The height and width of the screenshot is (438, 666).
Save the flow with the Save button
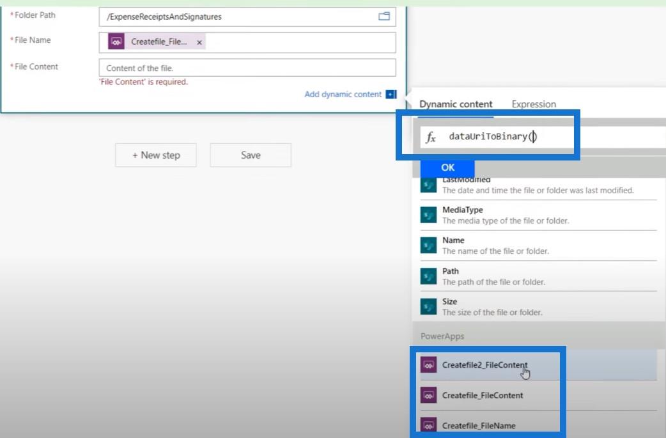point(251,155)
